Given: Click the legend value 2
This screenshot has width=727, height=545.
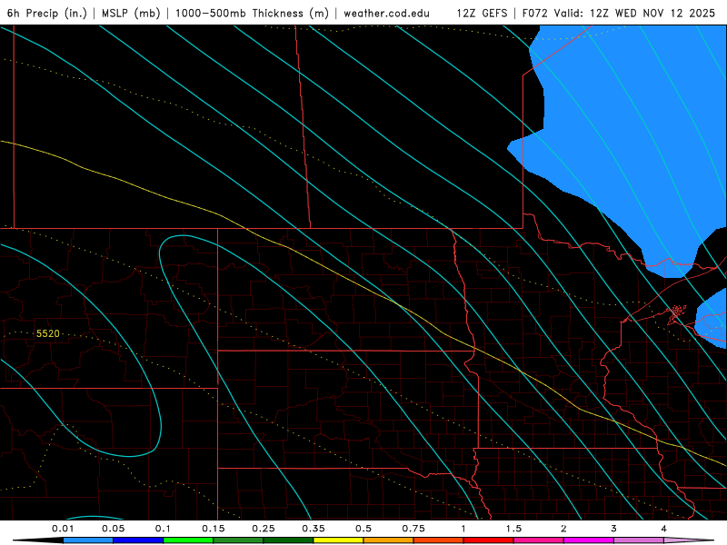Looking at the screenshot, I should (563, 529).
